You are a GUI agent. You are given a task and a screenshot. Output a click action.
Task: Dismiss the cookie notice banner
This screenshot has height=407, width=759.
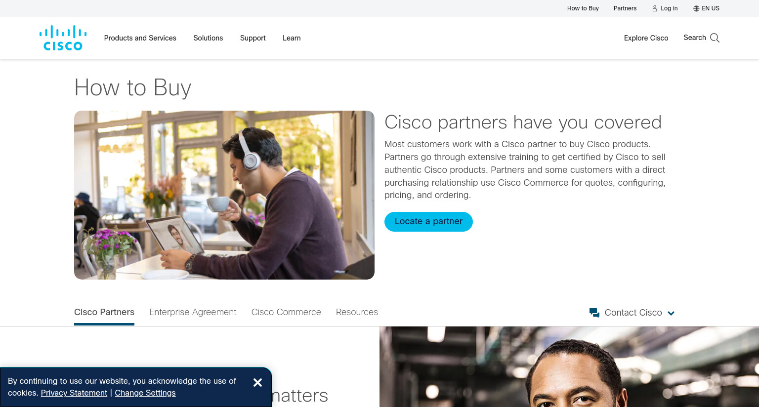click(x=257, y=382)
